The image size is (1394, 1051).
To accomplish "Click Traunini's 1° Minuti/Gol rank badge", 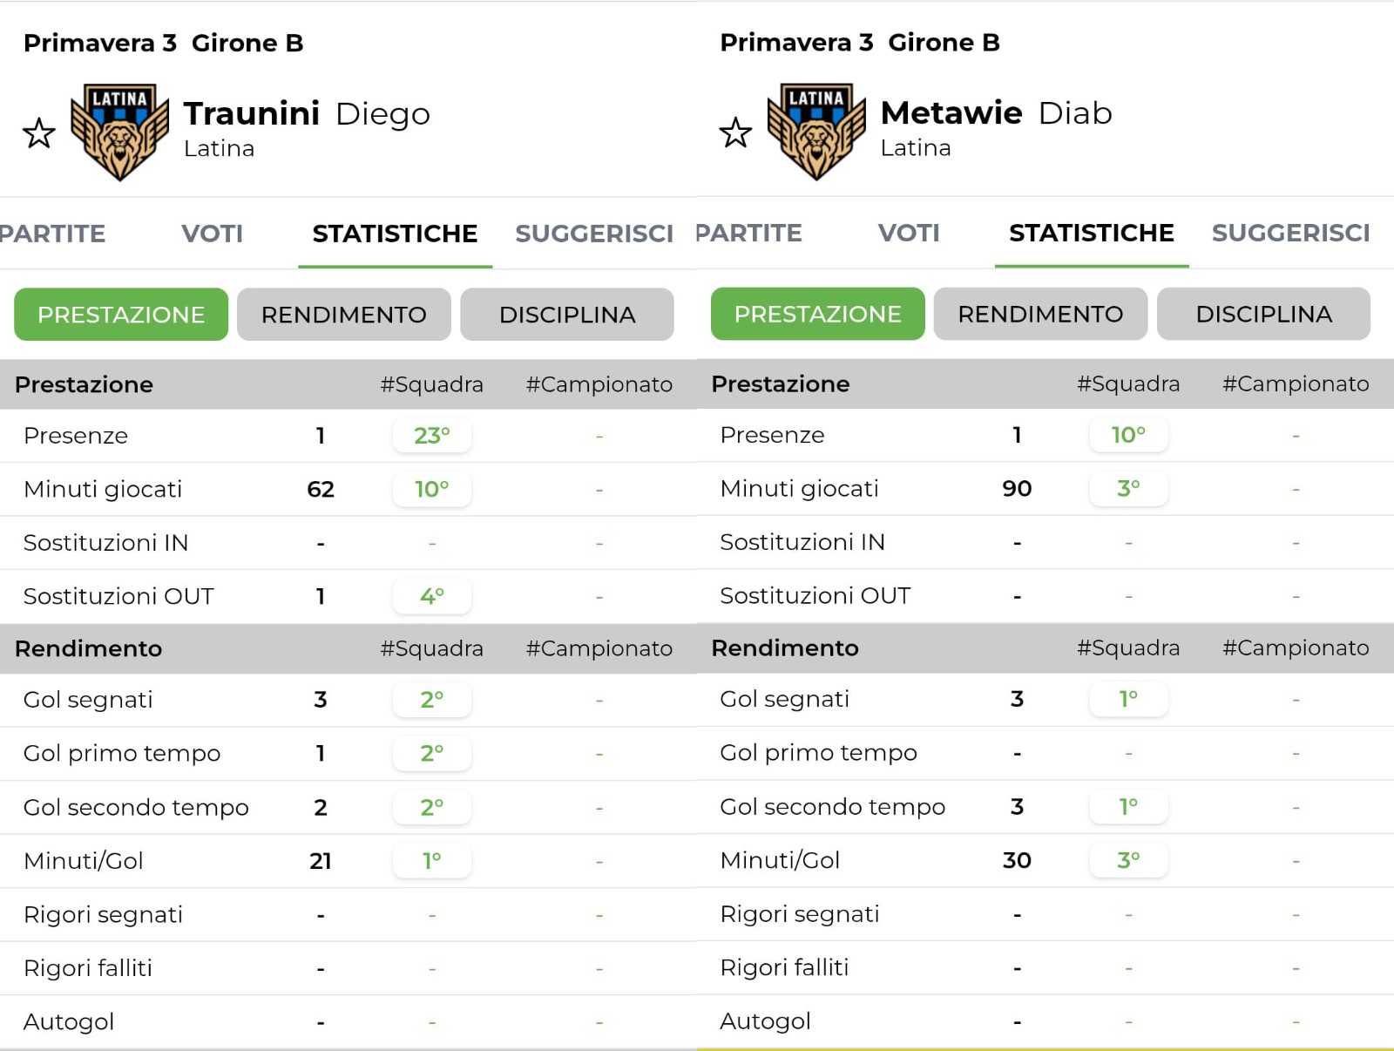I will (x=432, y=861).
